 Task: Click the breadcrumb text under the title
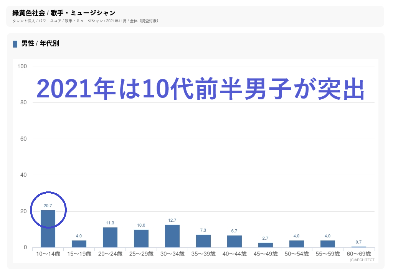[85, 21]
